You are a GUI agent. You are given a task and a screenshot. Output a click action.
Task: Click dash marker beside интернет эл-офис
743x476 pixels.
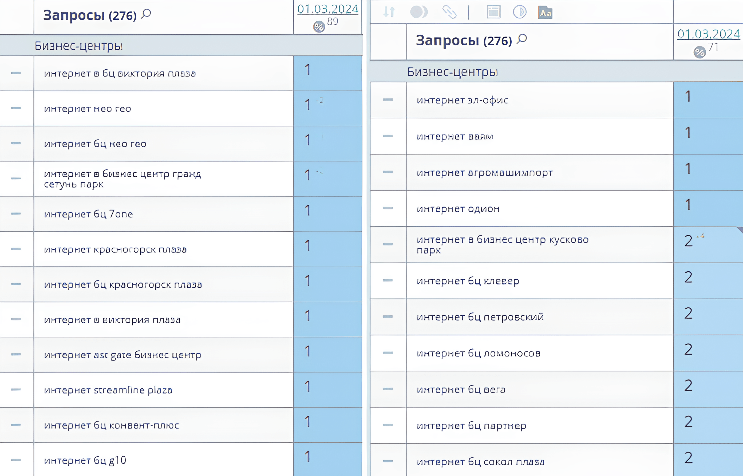(388, 100)
